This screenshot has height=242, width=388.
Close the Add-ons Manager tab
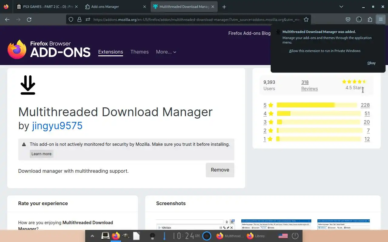click(145, 7)
